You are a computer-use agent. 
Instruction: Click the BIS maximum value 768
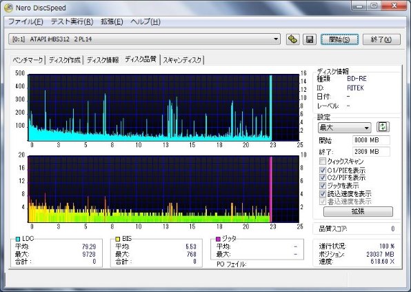tap(192, 254)
